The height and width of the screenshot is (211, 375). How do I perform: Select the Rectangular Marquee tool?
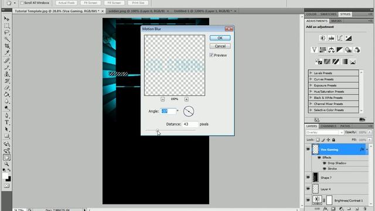pyautogui.click(x=6, y=26)
